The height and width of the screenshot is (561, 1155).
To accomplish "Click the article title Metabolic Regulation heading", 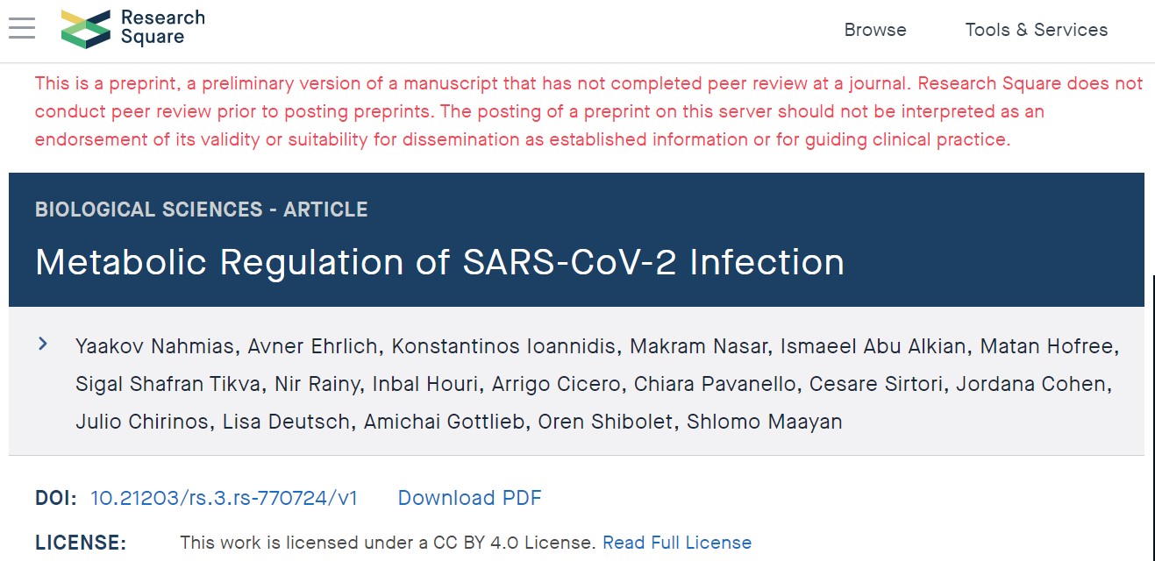I will click(439, 262).
